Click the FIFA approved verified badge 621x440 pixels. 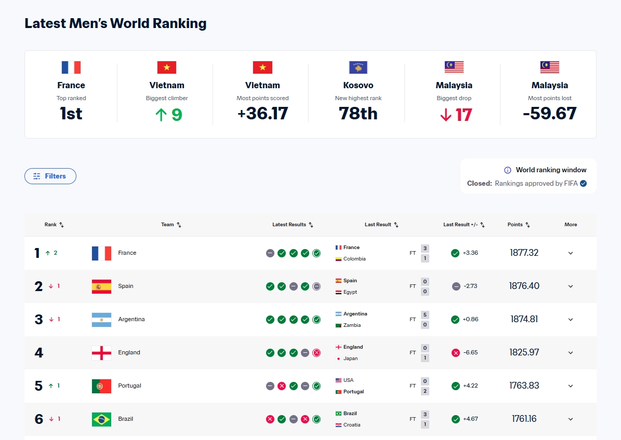pos(583,183)
